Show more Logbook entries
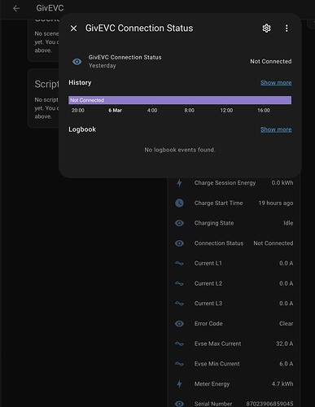315x407 pixels. pos(276,129)
